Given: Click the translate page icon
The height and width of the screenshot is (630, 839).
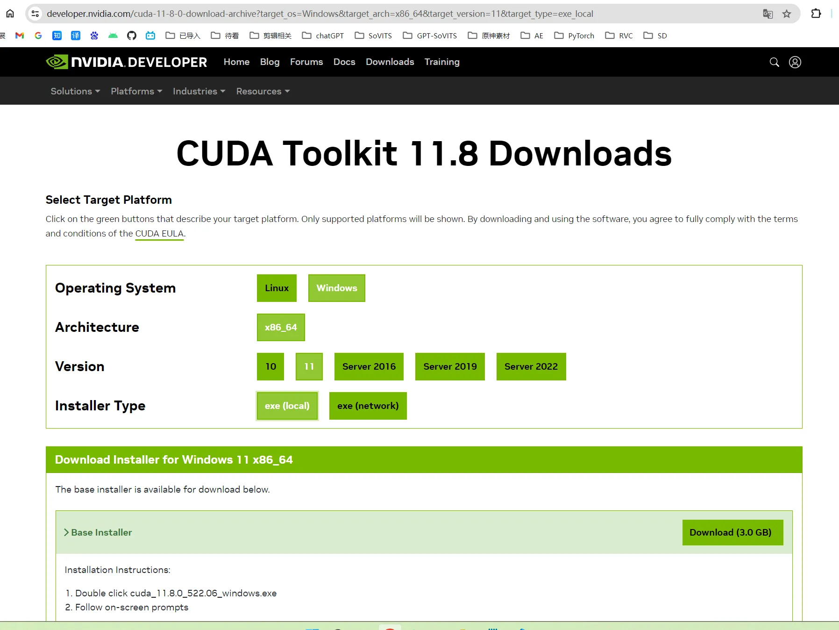Looking at the screenshot, I should coord(768,14).
